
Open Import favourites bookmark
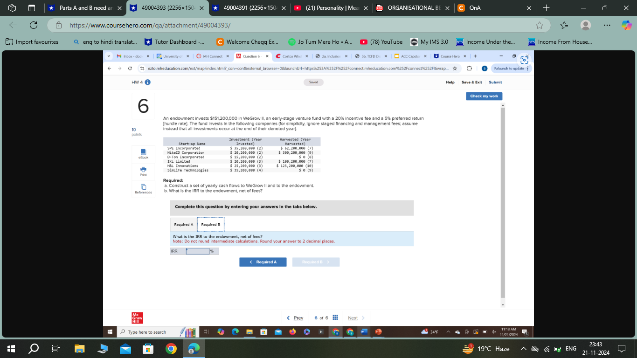coord(33,42)
